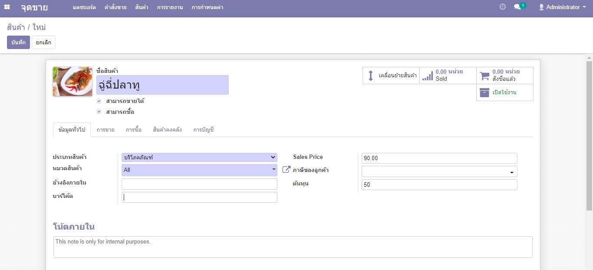This screenshot has height=270, width=593.
Task: Expand the หมวดสินค้า All dropdown
Action: [199, 170]
